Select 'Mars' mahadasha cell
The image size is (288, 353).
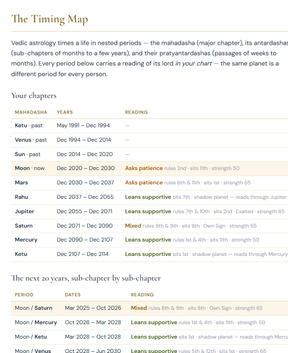point(21,183)
